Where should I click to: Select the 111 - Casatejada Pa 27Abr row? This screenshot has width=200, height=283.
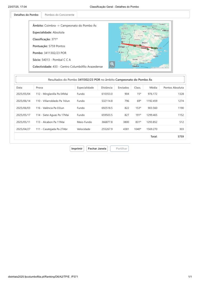point(100,129)
